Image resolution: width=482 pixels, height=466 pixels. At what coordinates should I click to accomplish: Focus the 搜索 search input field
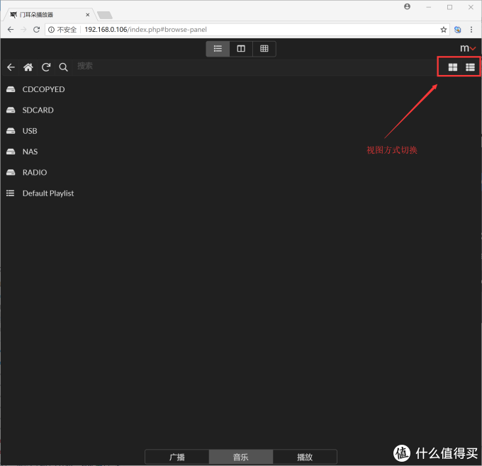coord(255,66)
